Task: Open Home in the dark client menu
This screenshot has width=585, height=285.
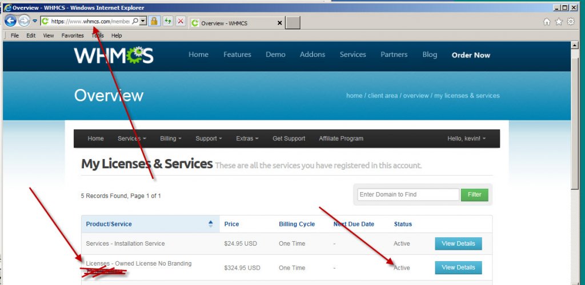Action: pyautogui.click(x=95, y=139)
